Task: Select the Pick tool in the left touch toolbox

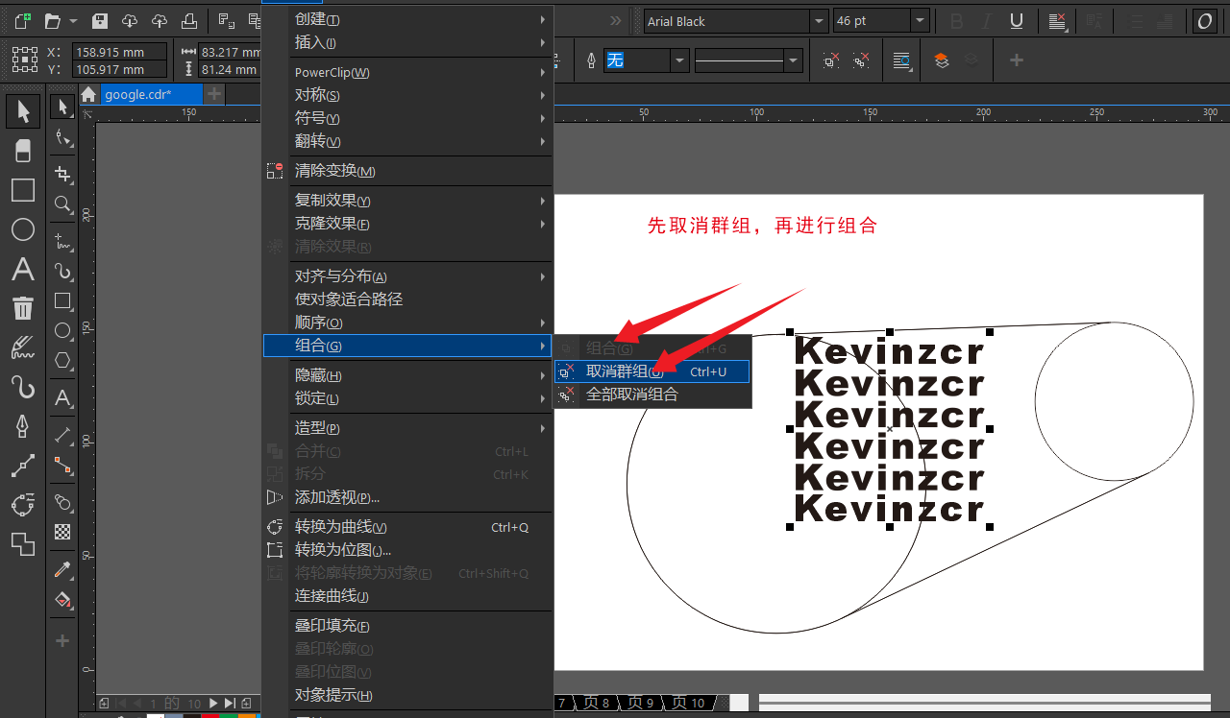Action: [x=23, y=111]
